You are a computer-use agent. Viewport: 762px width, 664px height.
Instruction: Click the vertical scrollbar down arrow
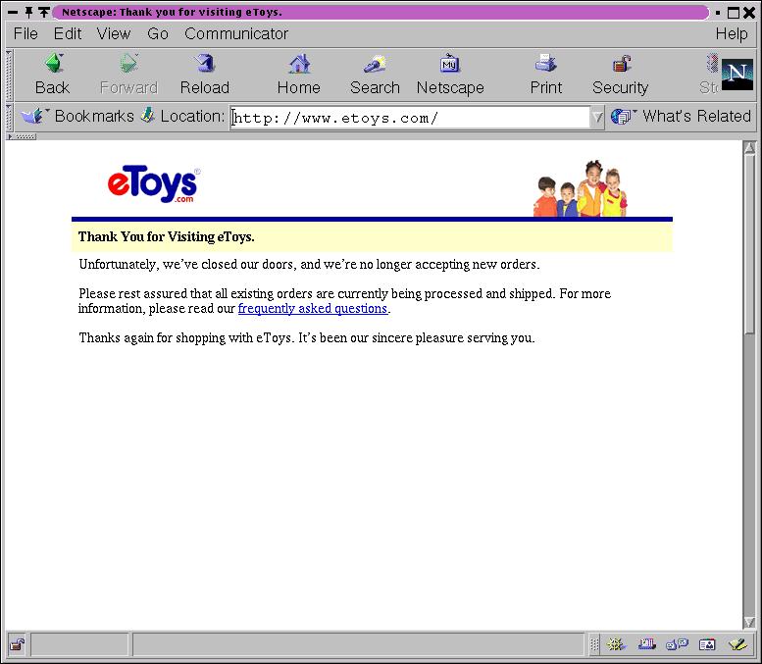(x=749, y=622)
